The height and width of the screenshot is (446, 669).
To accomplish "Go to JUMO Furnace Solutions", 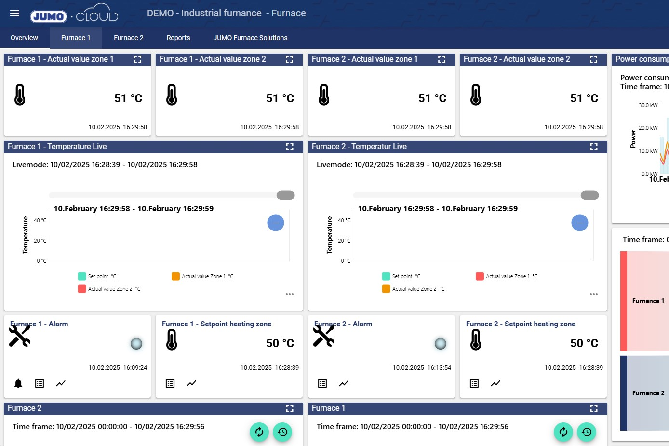I will point(250,38).
